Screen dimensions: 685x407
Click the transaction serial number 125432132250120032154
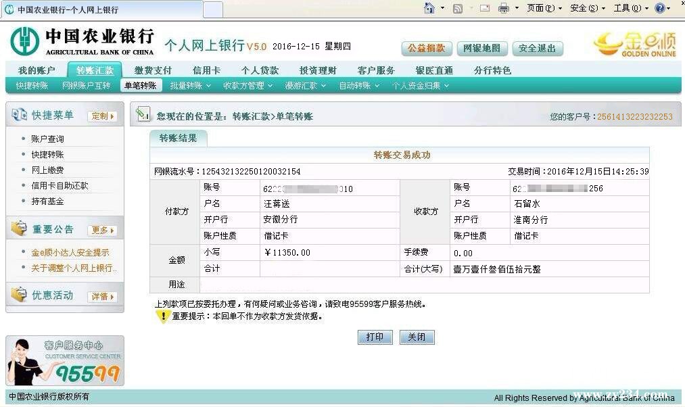pyautogui.click(x=251, y=172)
